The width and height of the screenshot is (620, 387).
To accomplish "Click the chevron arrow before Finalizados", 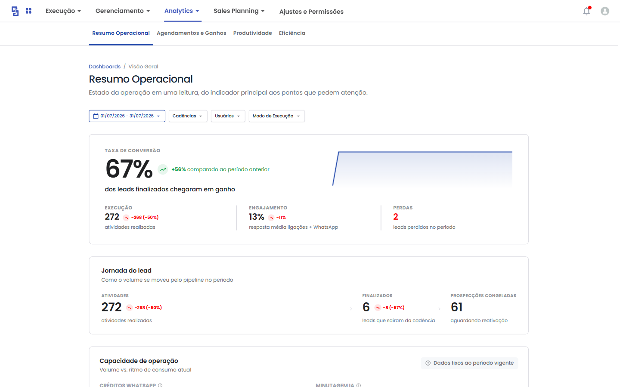I will 351,309.
